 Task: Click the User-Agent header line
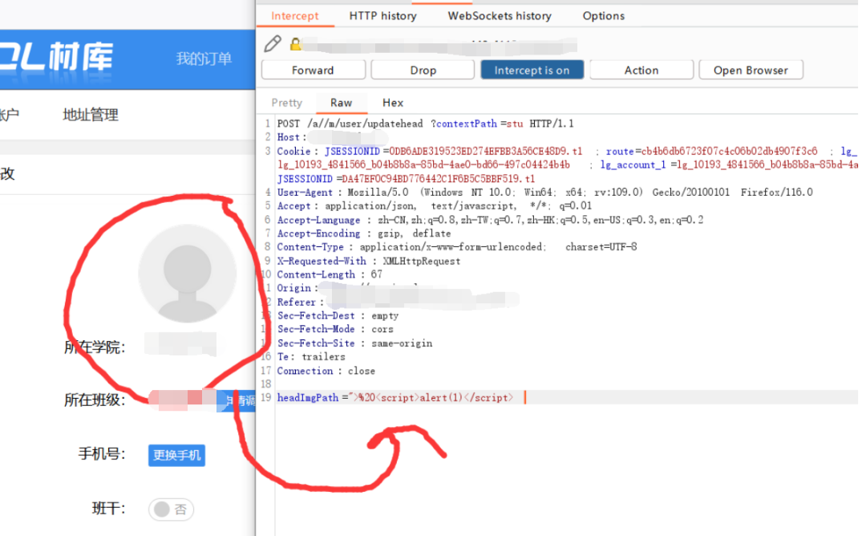point(544,193)
